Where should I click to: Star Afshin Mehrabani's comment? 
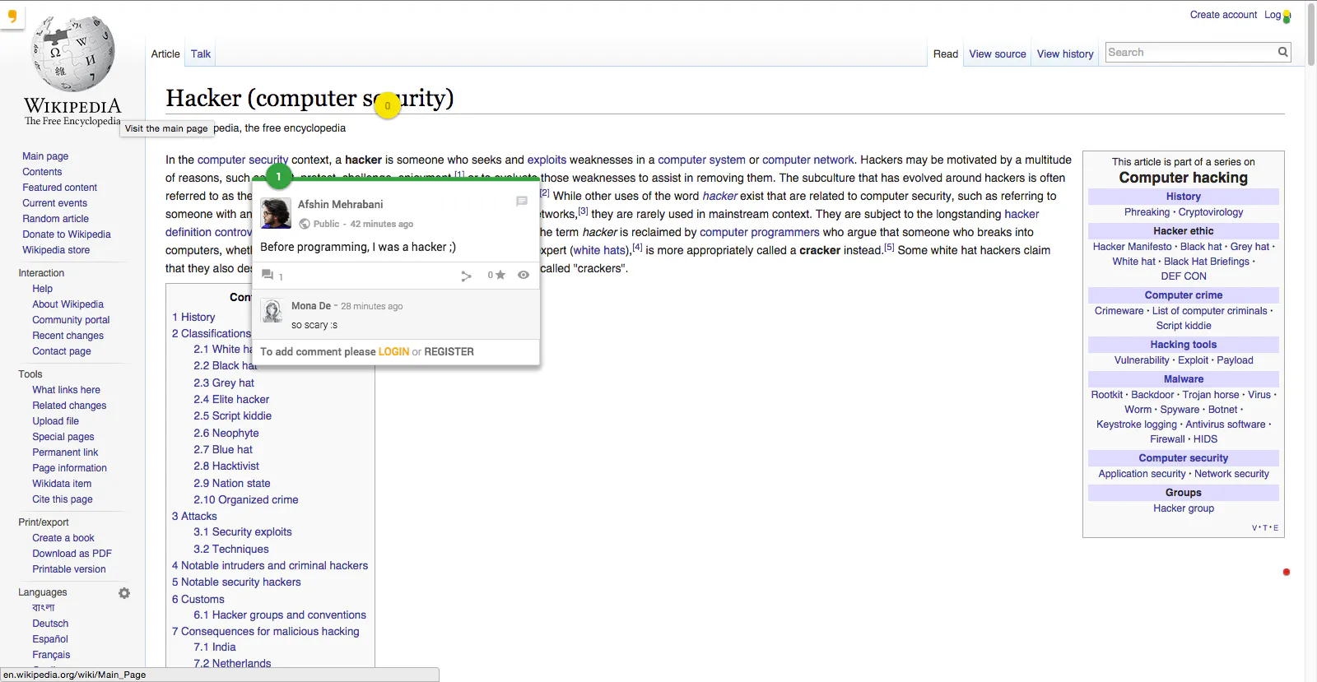496,276
